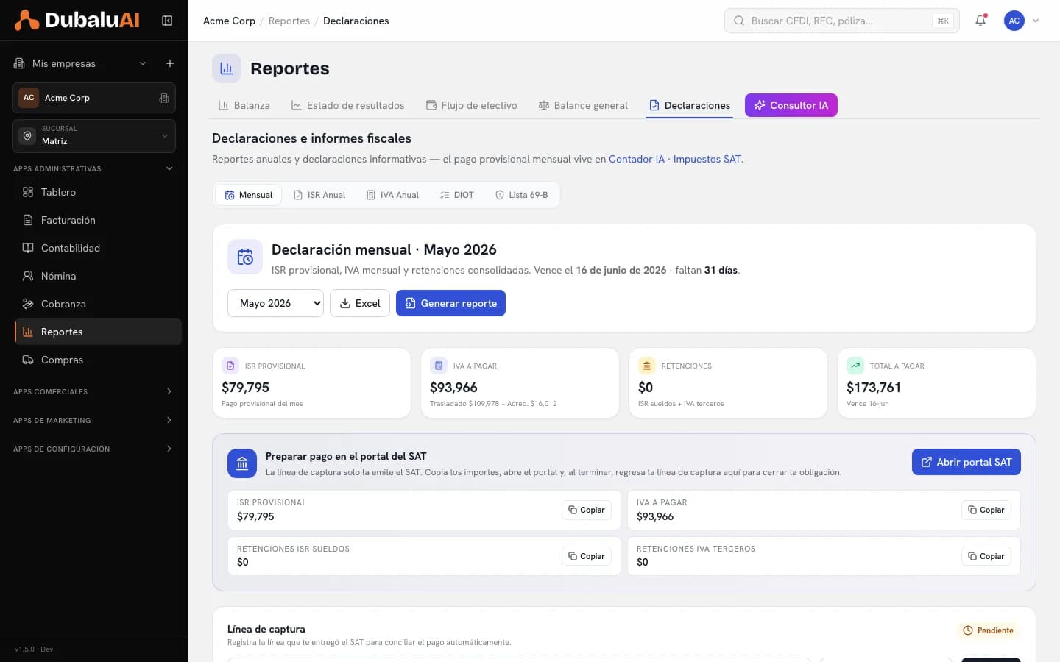Image resolution: width=1060 pixels, height=662 pixels.
Task: Select the ISR Anual segment
Action: (x=319, y=195)
